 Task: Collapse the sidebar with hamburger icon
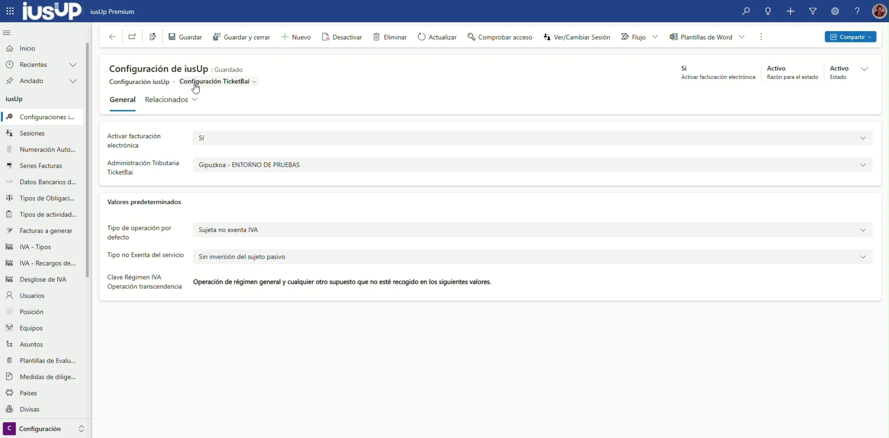click(6, 33)
